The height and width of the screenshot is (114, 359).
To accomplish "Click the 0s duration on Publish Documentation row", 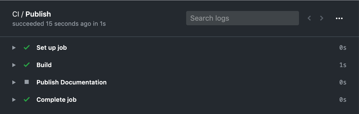I will pyautogui.click(x=343, y=82).
